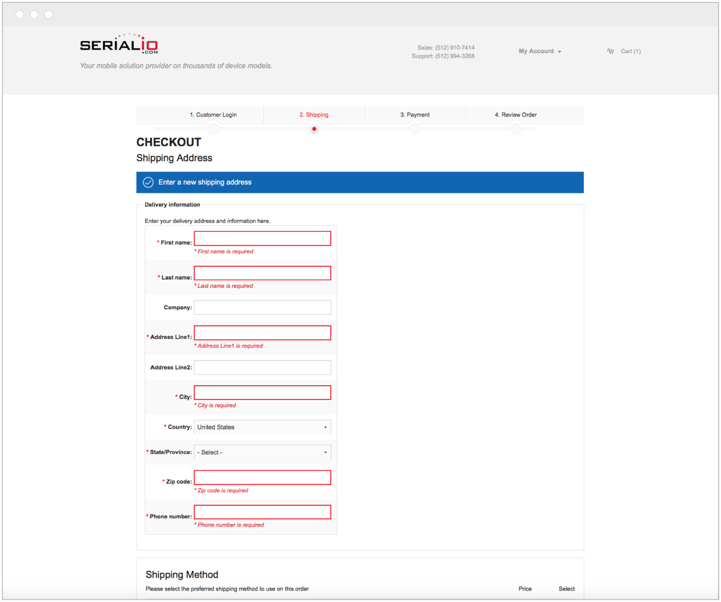Click 'Last name is required' error text
Screen dimensions: 721x602
tap(224, 286)
